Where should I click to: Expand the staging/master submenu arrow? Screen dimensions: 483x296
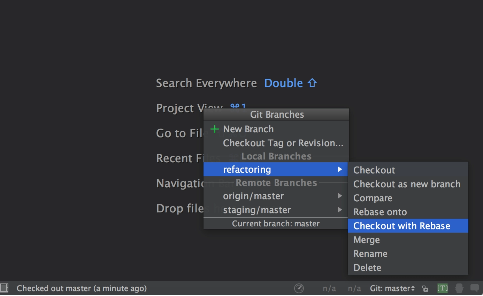[340, 210]
